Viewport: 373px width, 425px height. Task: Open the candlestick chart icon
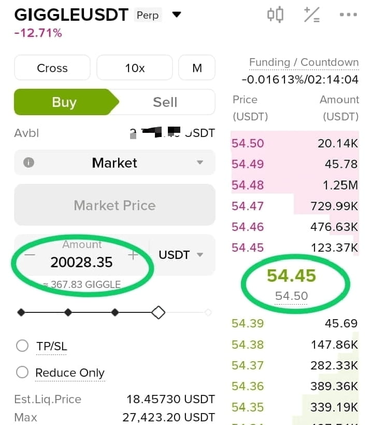coord(275,15)
